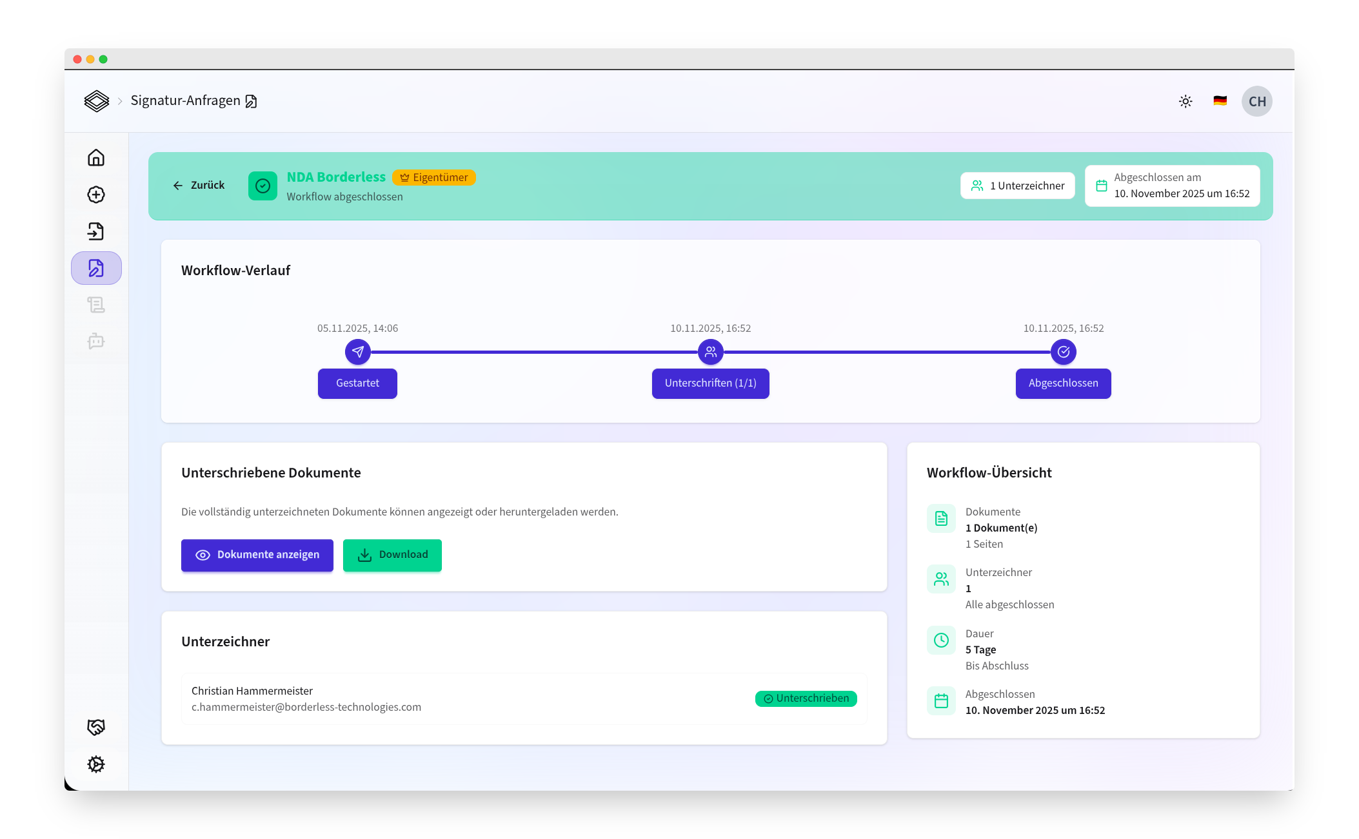Click the chat bot icon in the sidebar
Viewport: 1359px width, 839px height.
click(95, 342)
